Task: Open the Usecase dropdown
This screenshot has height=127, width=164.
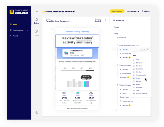Action: [x=59, y=21]
